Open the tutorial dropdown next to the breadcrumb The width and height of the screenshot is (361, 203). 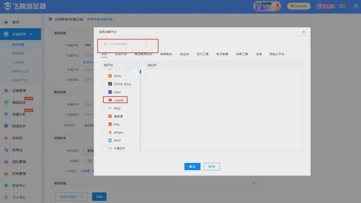(x=101, y=19)
